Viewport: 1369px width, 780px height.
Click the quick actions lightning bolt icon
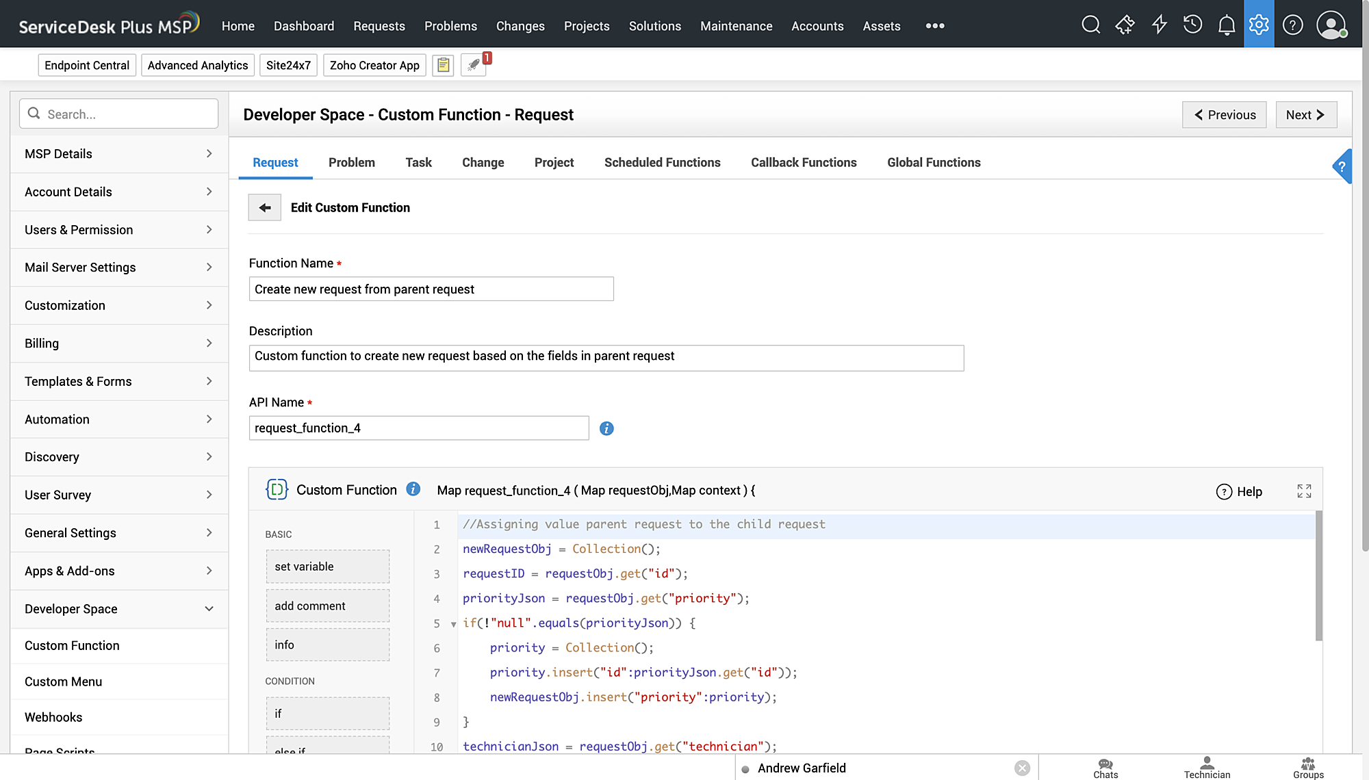click(1159, 25)
